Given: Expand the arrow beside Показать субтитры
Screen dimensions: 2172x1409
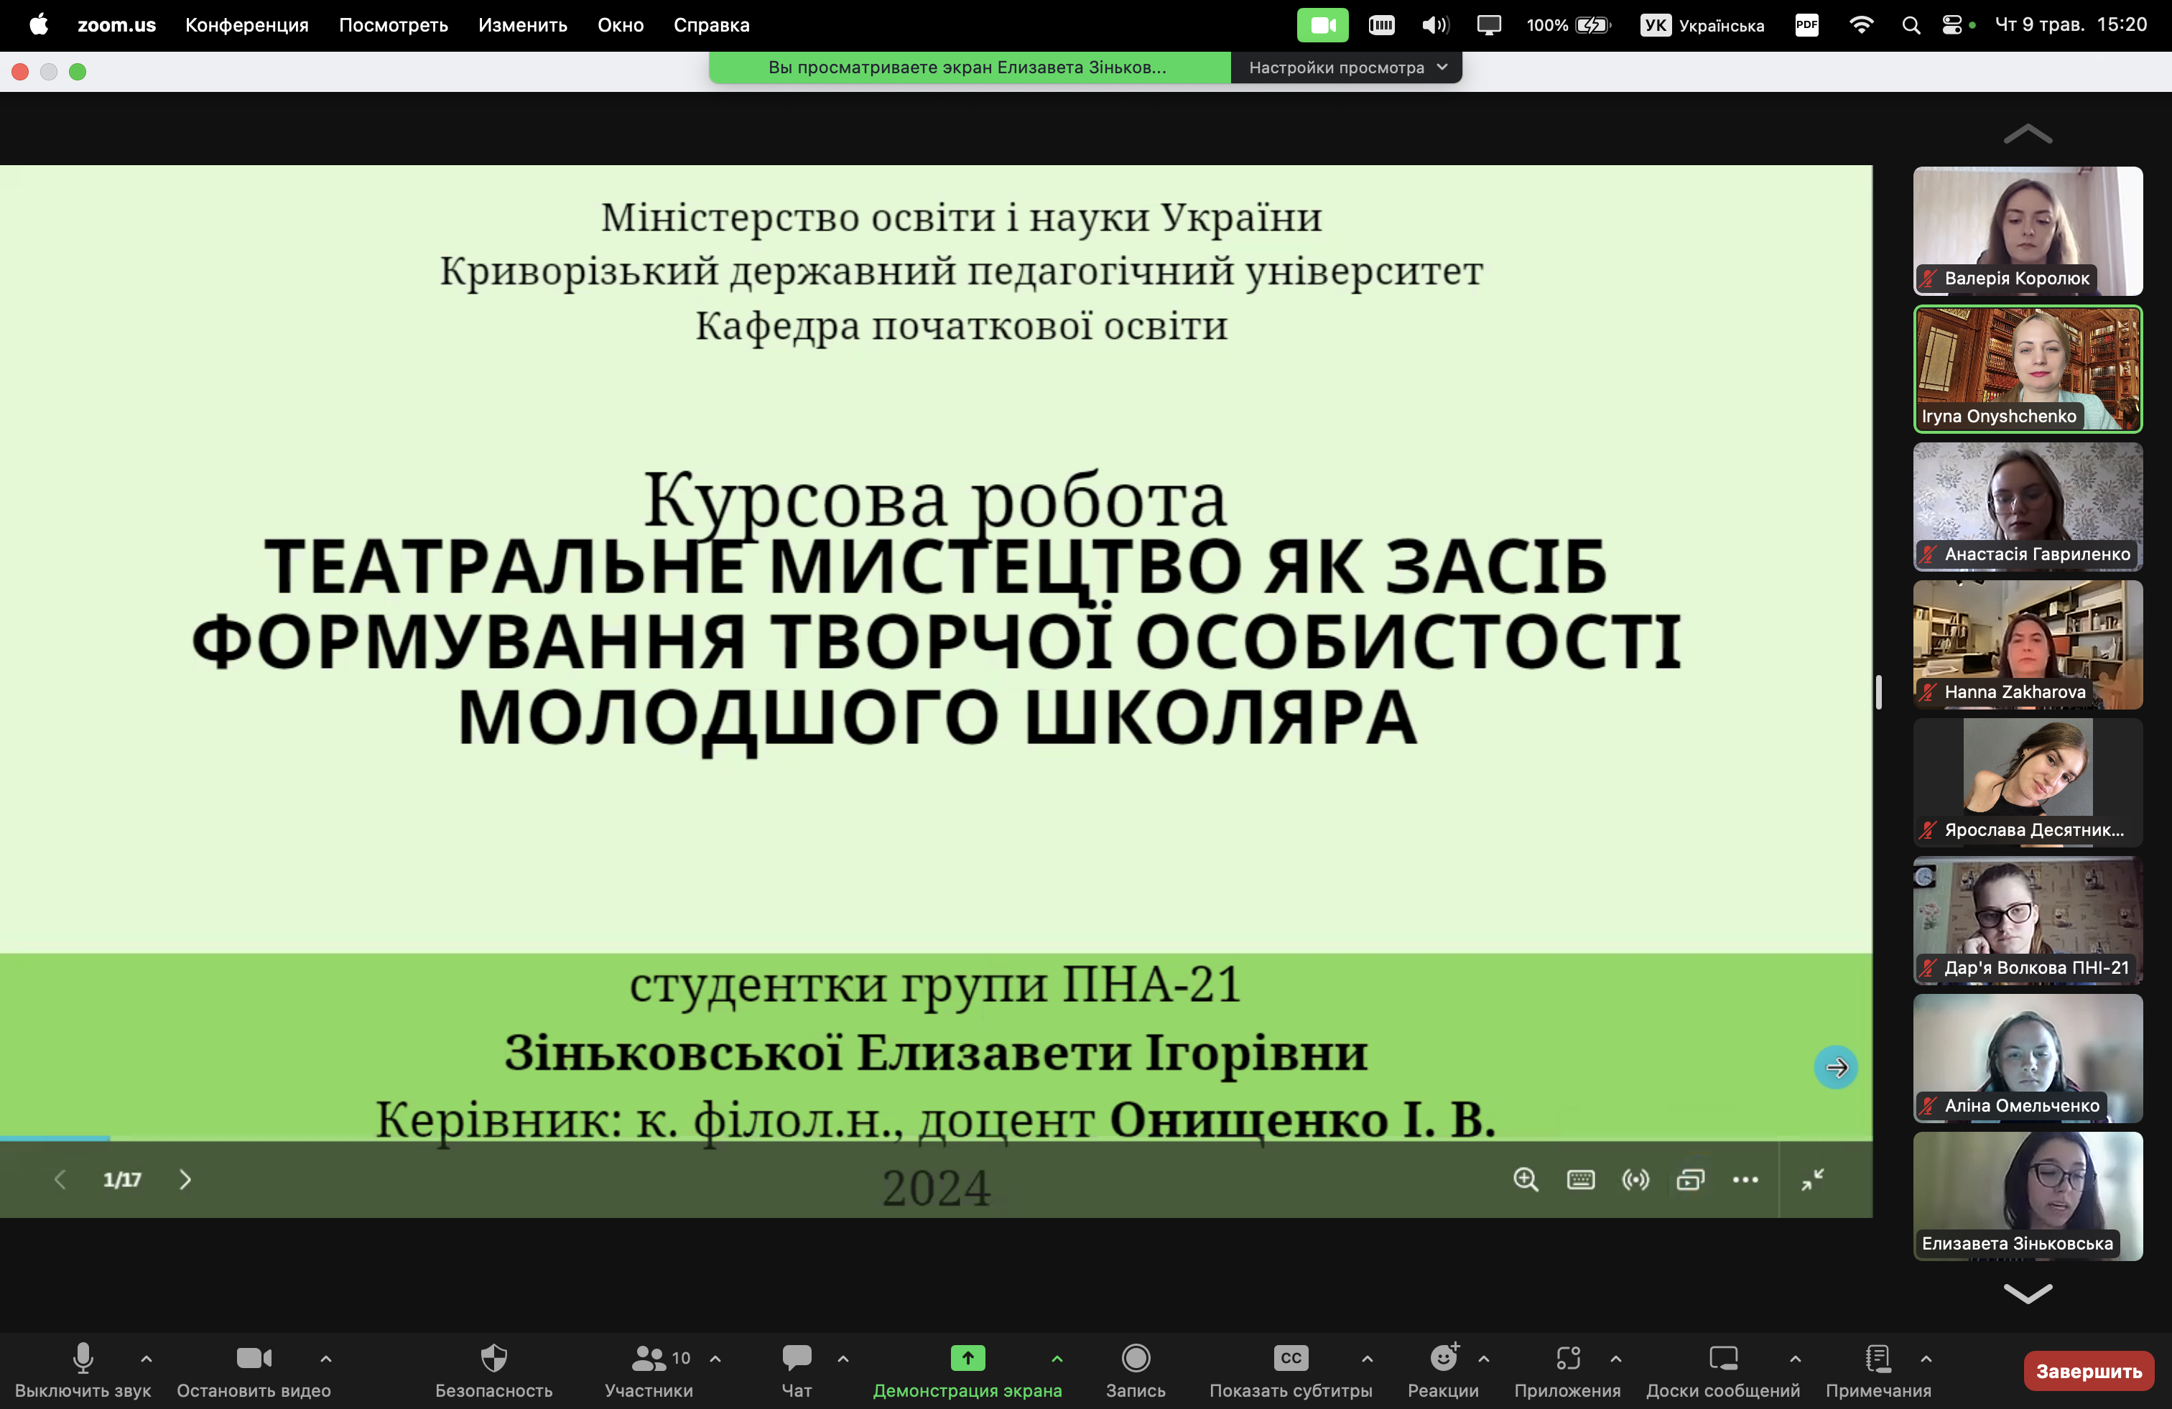Looking at the screenshot, I should pos(1367,1359).
